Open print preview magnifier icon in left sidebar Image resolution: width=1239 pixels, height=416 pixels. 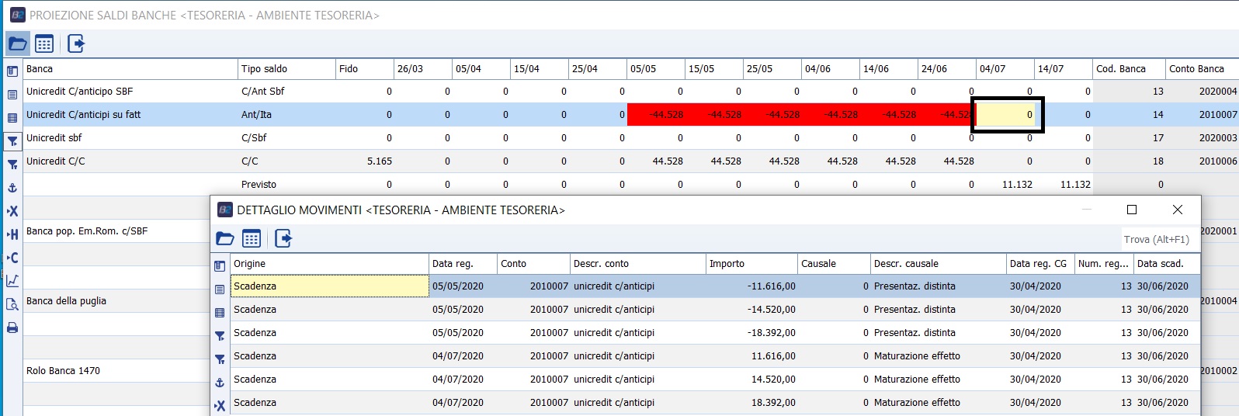[x=12, y=304]
